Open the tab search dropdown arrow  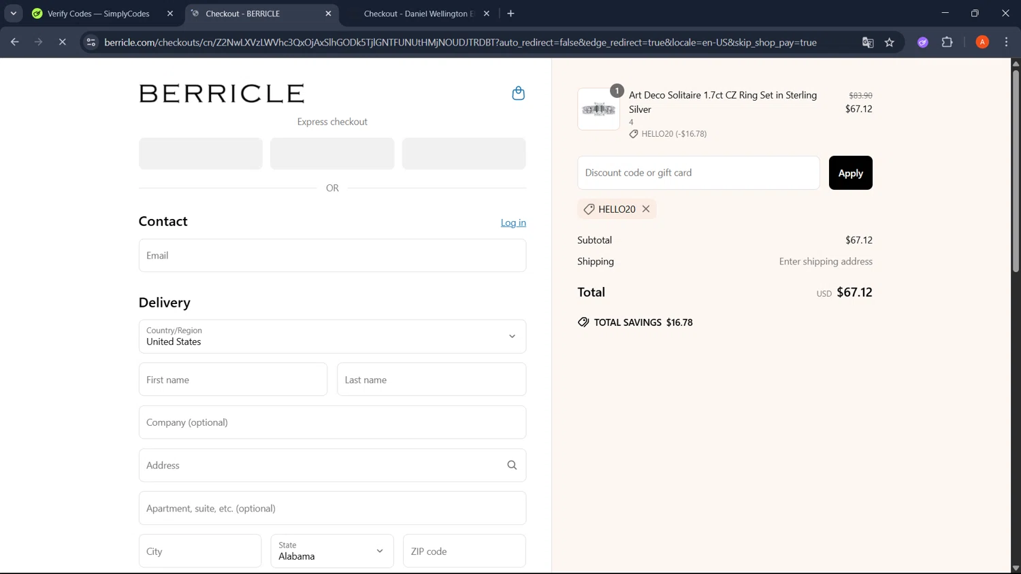tap(13, 13)
